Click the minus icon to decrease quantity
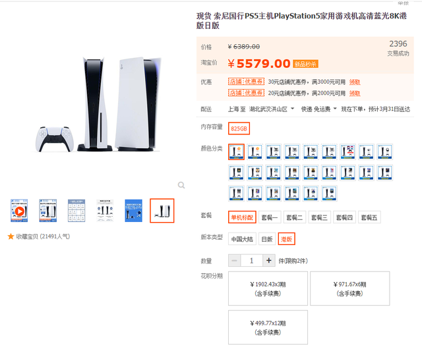 click(235, 261)
